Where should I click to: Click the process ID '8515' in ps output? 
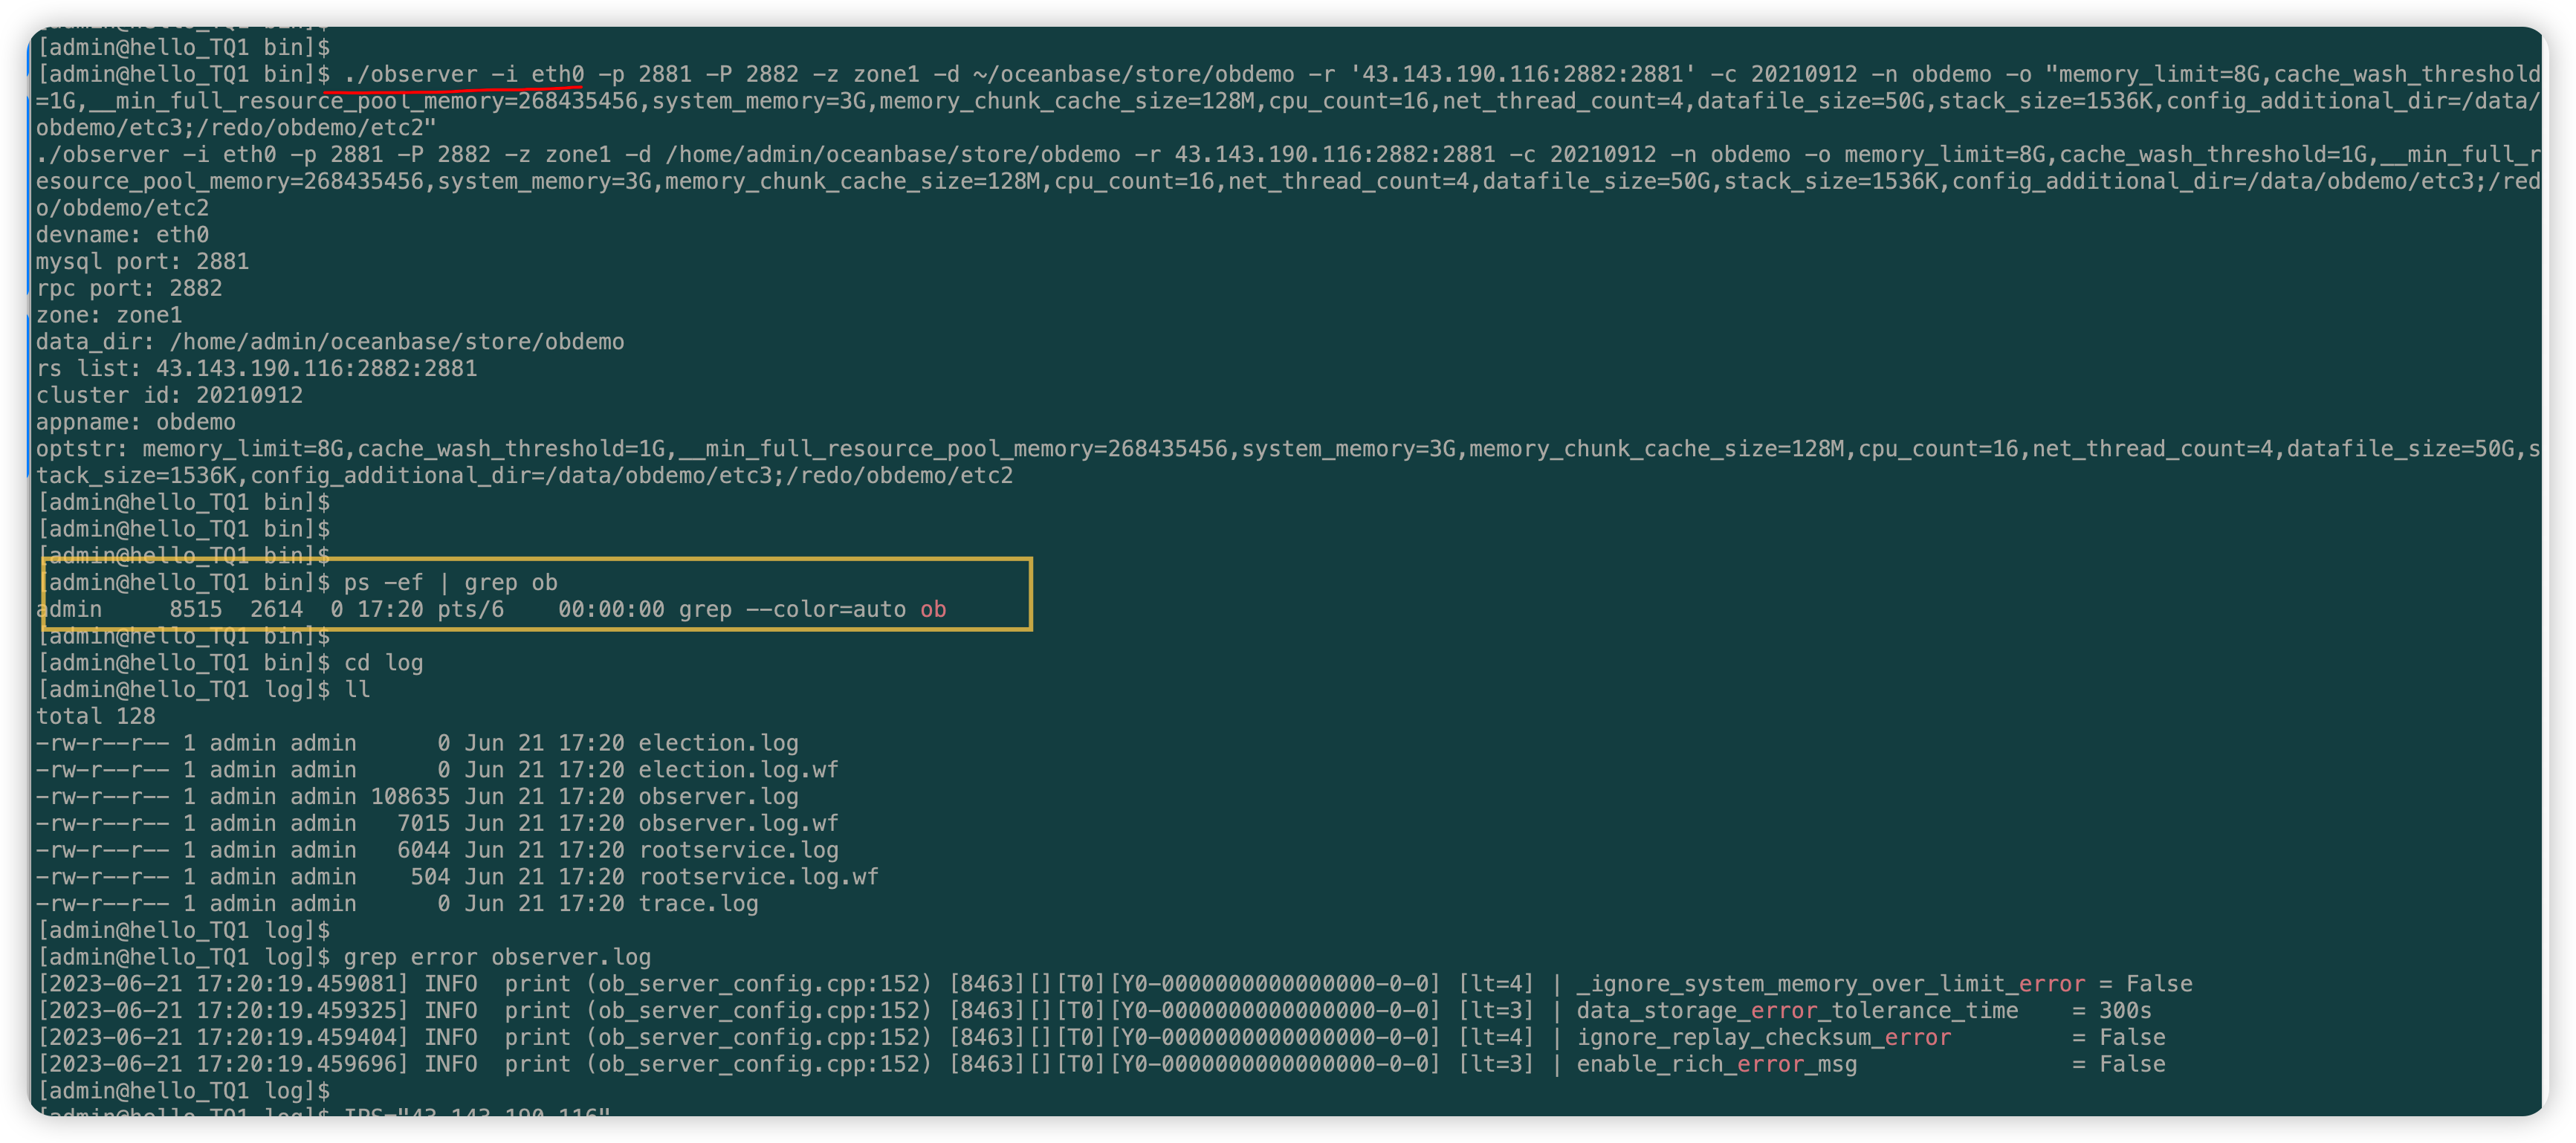196,609
